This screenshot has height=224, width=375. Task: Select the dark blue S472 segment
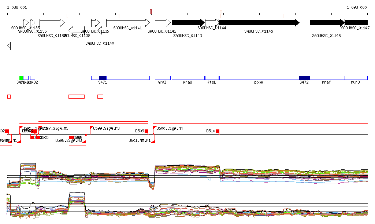(304, 78)
